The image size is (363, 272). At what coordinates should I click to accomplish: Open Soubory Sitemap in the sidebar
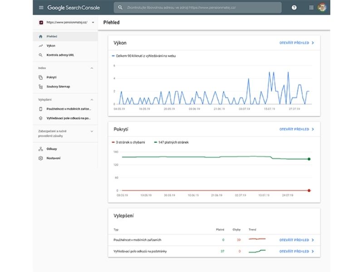65,87
